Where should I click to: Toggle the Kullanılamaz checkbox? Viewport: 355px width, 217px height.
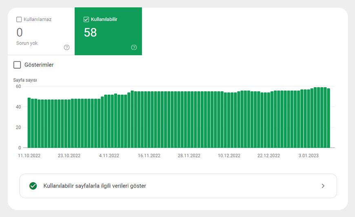[19, 19]
